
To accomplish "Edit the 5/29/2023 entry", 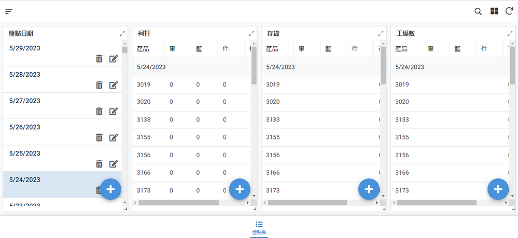I will pyautogui.click(x=114, y=59).
